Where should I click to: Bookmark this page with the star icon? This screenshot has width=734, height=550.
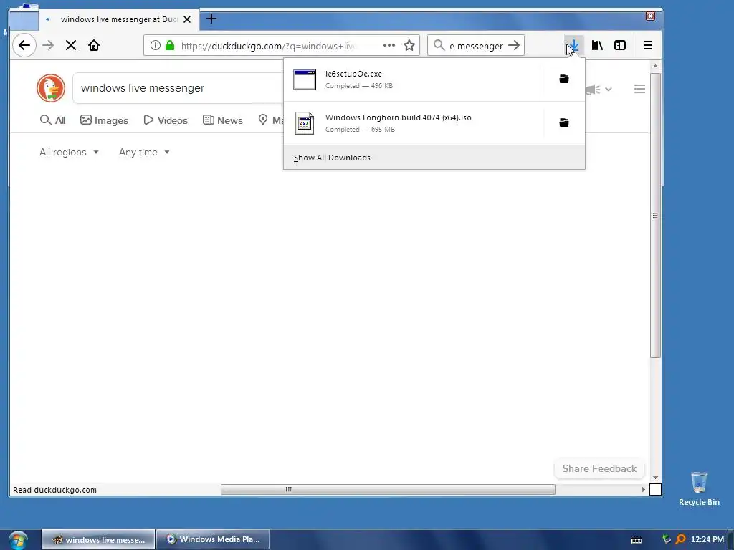pyautogui.click(x=409, y=45)
